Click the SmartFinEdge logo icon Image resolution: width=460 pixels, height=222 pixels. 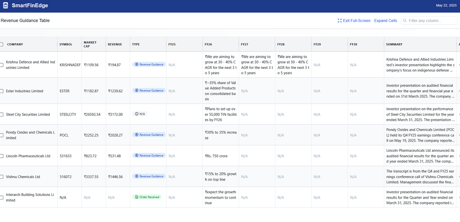[x=6, y=6]
